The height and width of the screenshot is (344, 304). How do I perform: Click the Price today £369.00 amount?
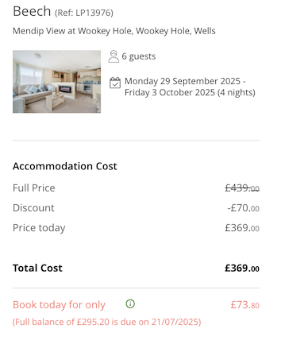pyautogui.click(x=242, y=228)
